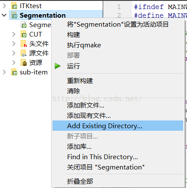
Task: Choose Add Existing Directory... menu entry
Action: tap(118, 126)
